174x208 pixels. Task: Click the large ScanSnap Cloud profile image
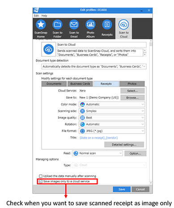point(48,49)
